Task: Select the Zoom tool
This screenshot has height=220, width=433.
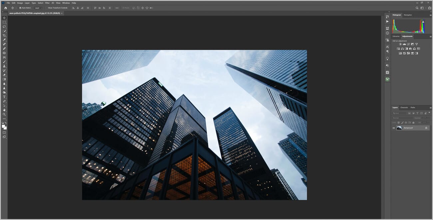Action: 4,114
